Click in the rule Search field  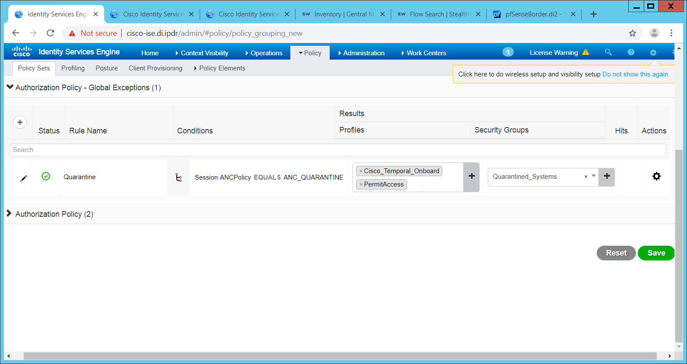click(337, 150)
